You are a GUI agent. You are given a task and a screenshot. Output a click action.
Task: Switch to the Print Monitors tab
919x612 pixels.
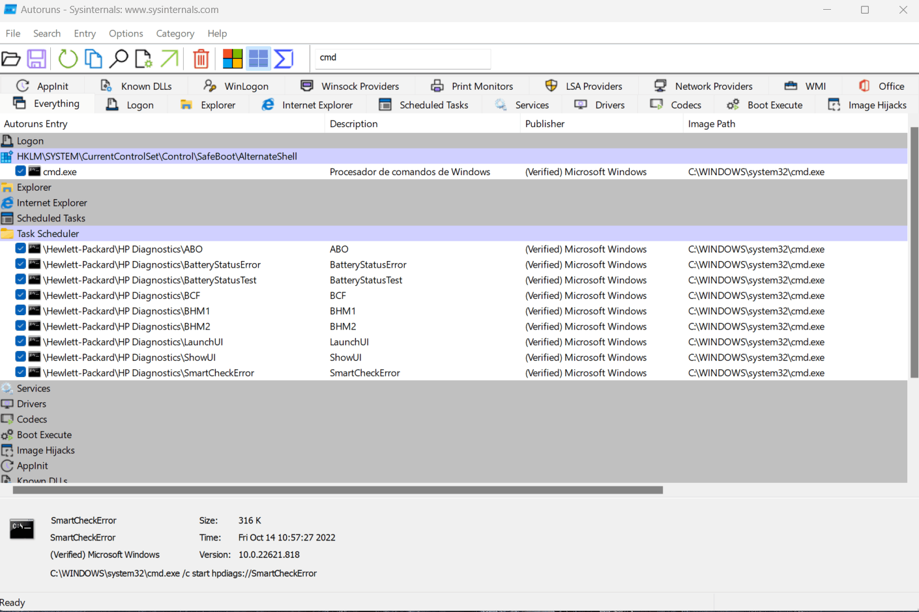coord(472,86)
